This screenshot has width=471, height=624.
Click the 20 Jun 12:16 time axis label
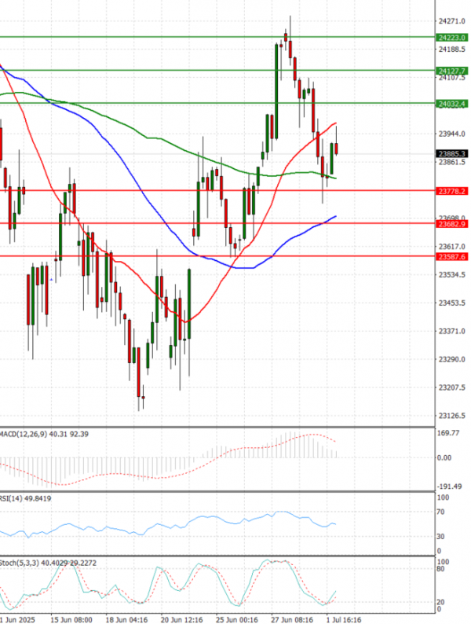tap(181, 619)
